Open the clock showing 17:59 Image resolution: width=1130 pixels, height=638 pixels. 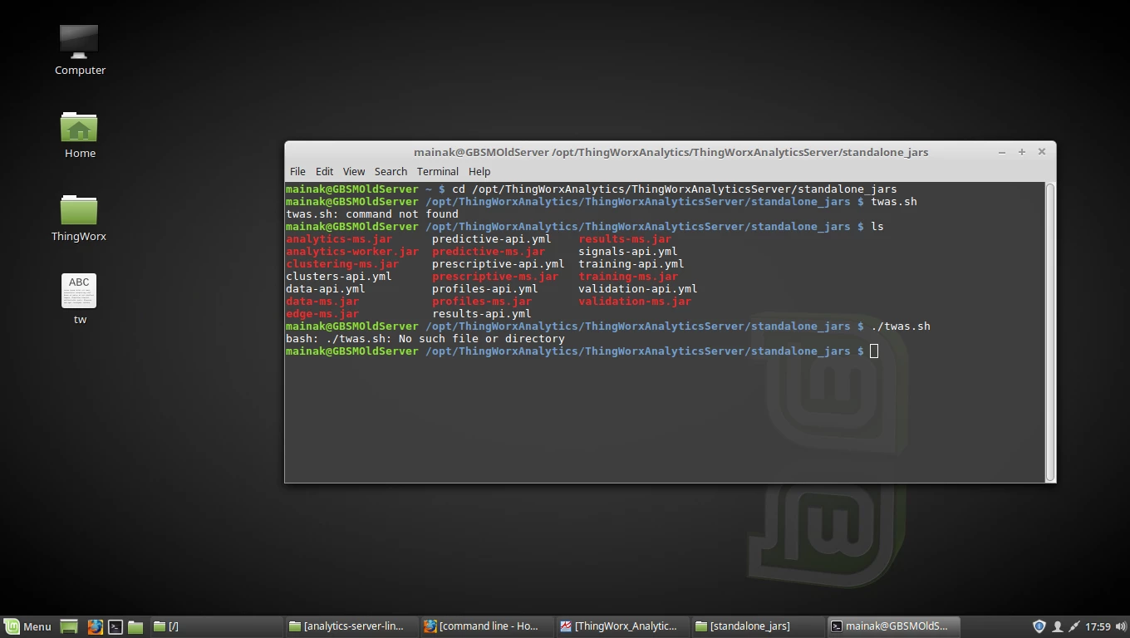[1098, 626]
